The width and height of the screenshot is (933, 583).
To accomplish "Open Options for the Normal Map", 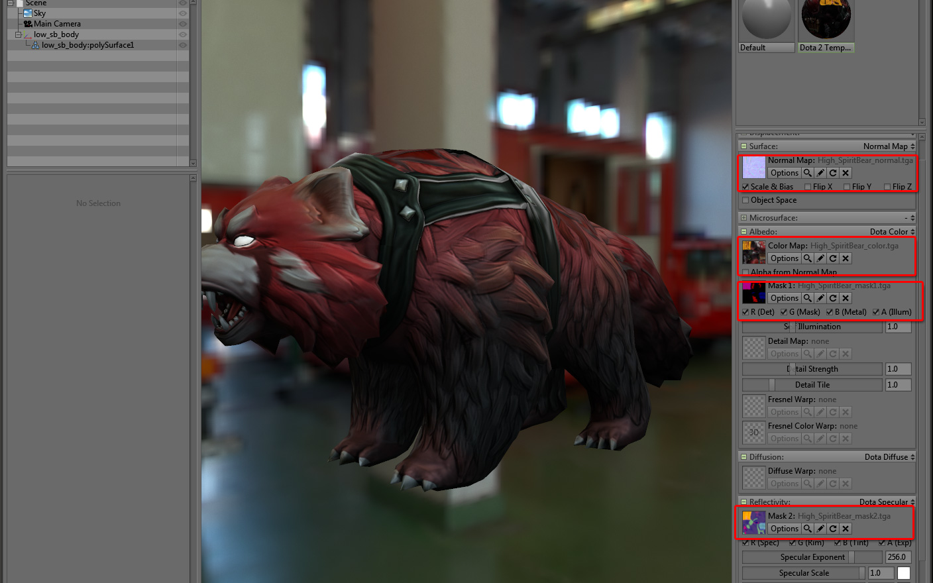I will point(785,173).
